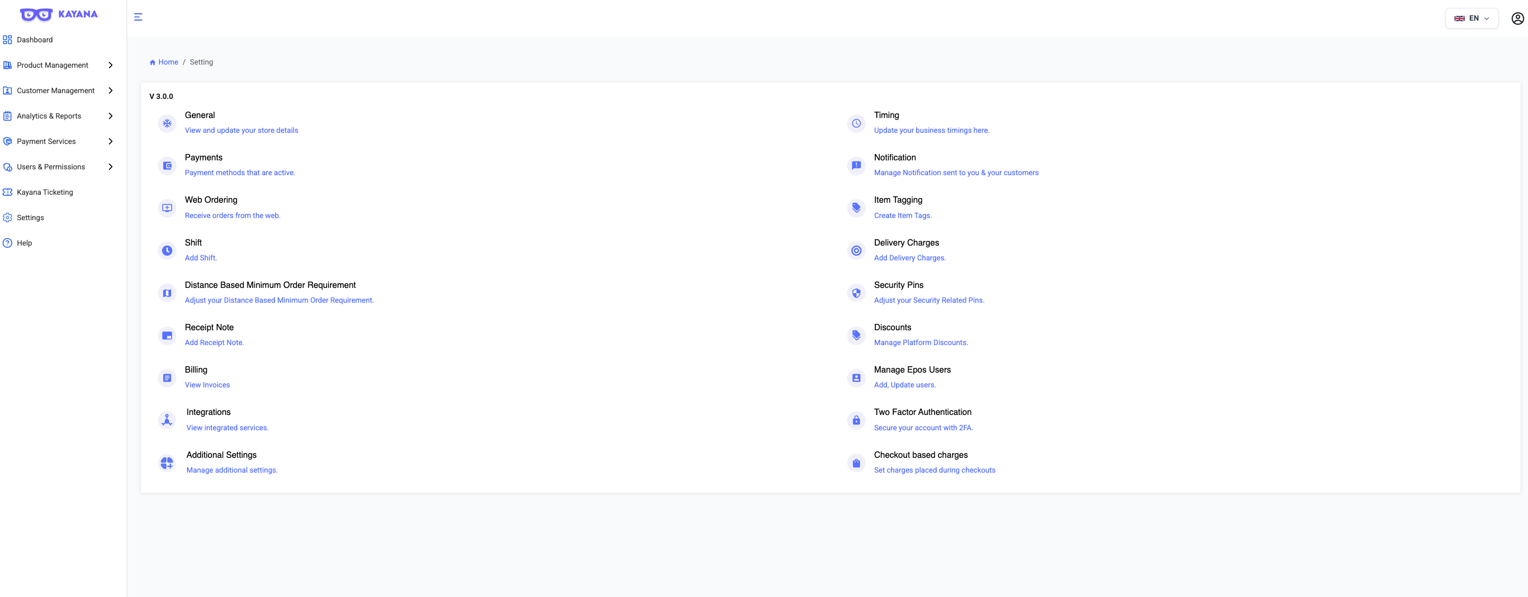Expand Users & Permissions chevron
Screen dimensions: 1528x597
click(110, 167)
